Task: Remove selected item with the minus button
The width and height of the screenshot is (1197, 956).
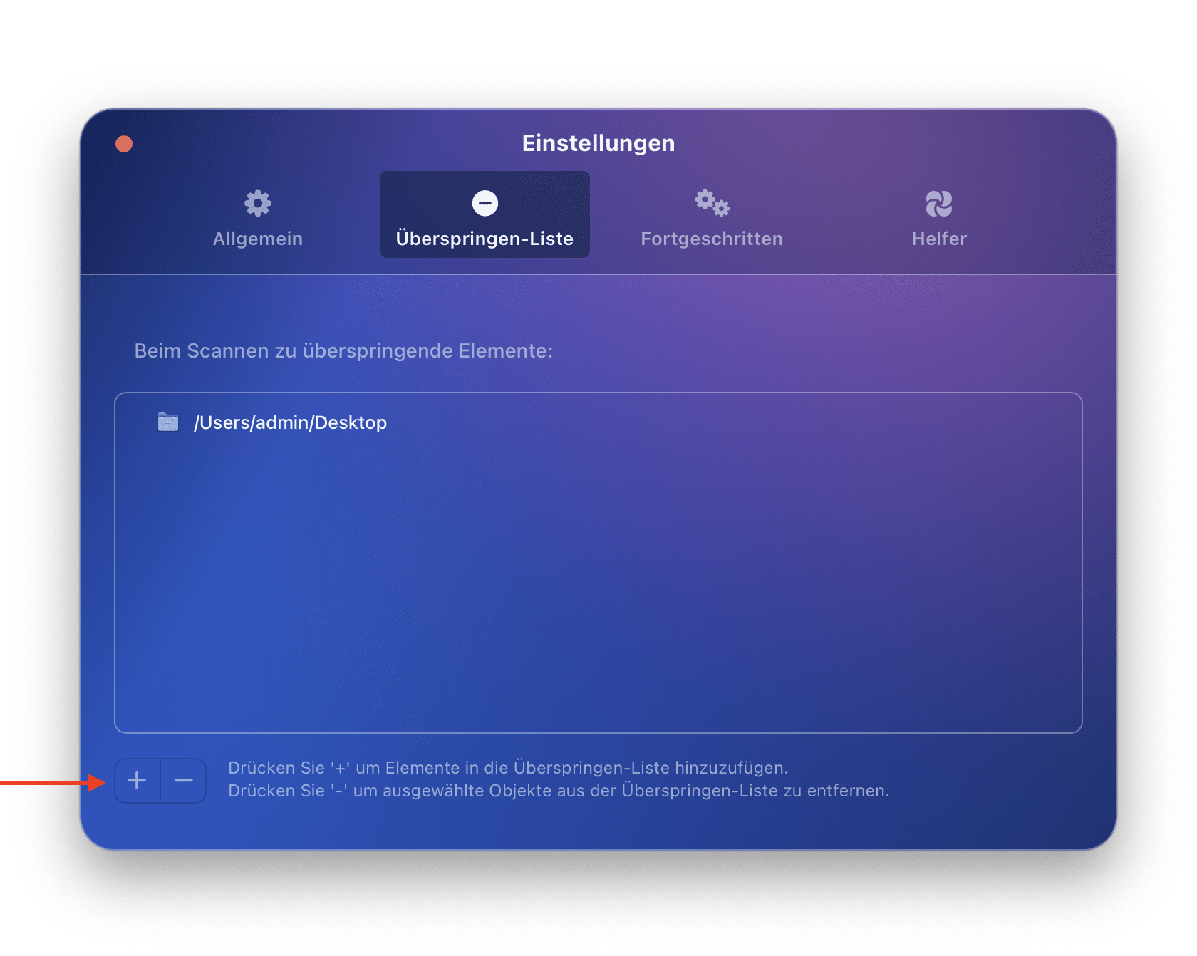Action: pos(184,781)
